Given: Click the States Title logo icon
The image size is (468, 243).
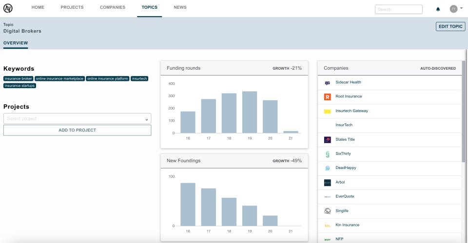Looking at the screenshot, I should click(x=328, y=140).
